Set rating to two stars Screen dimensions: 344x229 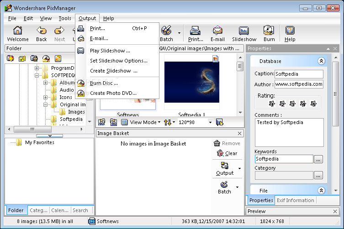(x=282, y=104)
